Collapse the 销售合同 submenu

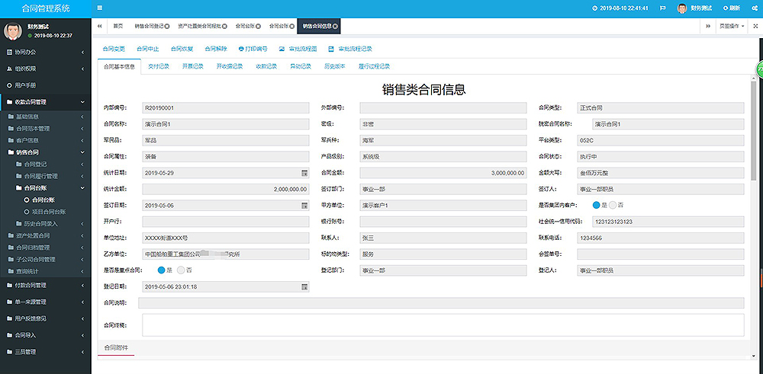click(x=45, y=152)
